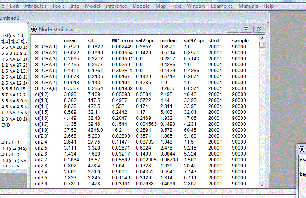Click the partially visible window icon at right
306x198 pixels.
click(302, 149)
